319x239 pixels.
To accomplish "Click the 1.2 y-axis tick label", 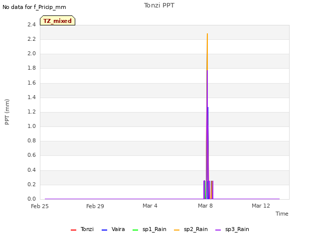I will 31,112.
